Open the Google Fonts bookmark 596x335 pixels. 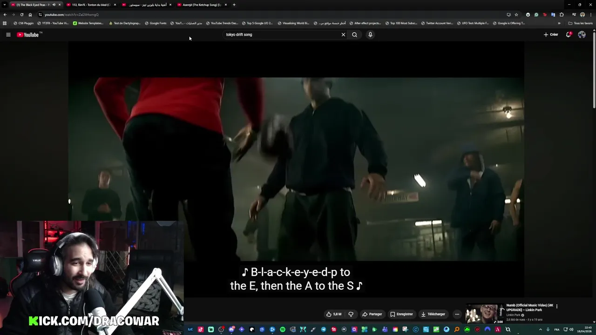coord(156,23)
